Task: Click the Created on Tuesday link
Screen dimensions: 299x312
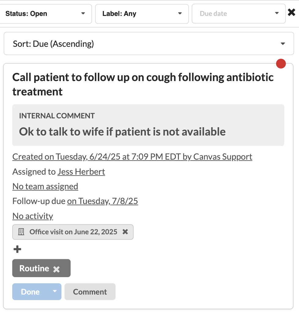Action: 132,157
